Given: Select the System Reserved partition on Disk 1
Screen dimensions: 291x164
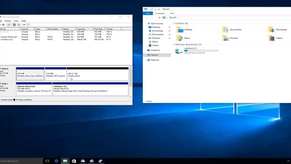Looking at the screenshot, I should (34, 89).
